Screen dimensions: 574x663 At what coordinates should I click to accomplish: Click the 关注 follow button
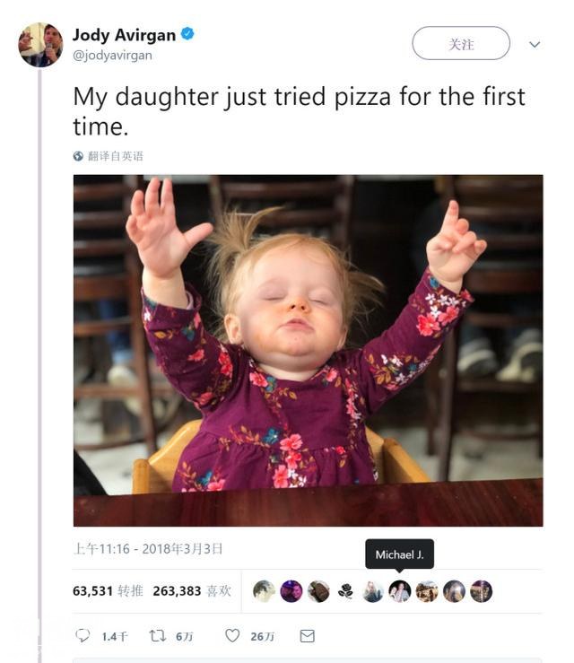click(x=461, y=43)
